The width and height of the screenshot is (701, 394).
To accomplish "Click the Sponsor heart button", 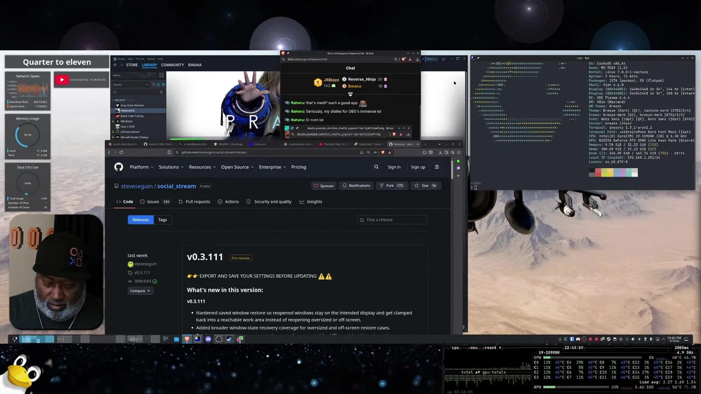I will 324,186.
